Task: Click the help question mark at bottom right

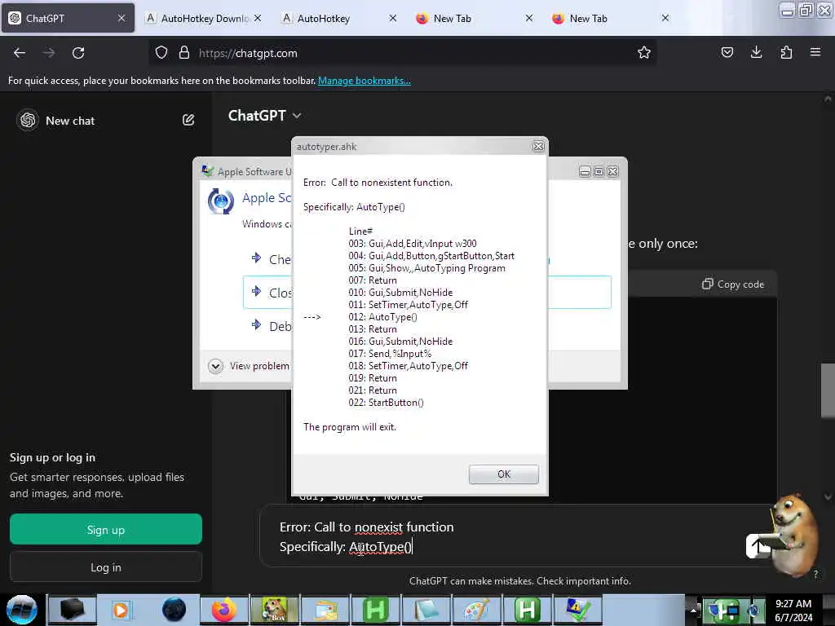Action: 815,574
